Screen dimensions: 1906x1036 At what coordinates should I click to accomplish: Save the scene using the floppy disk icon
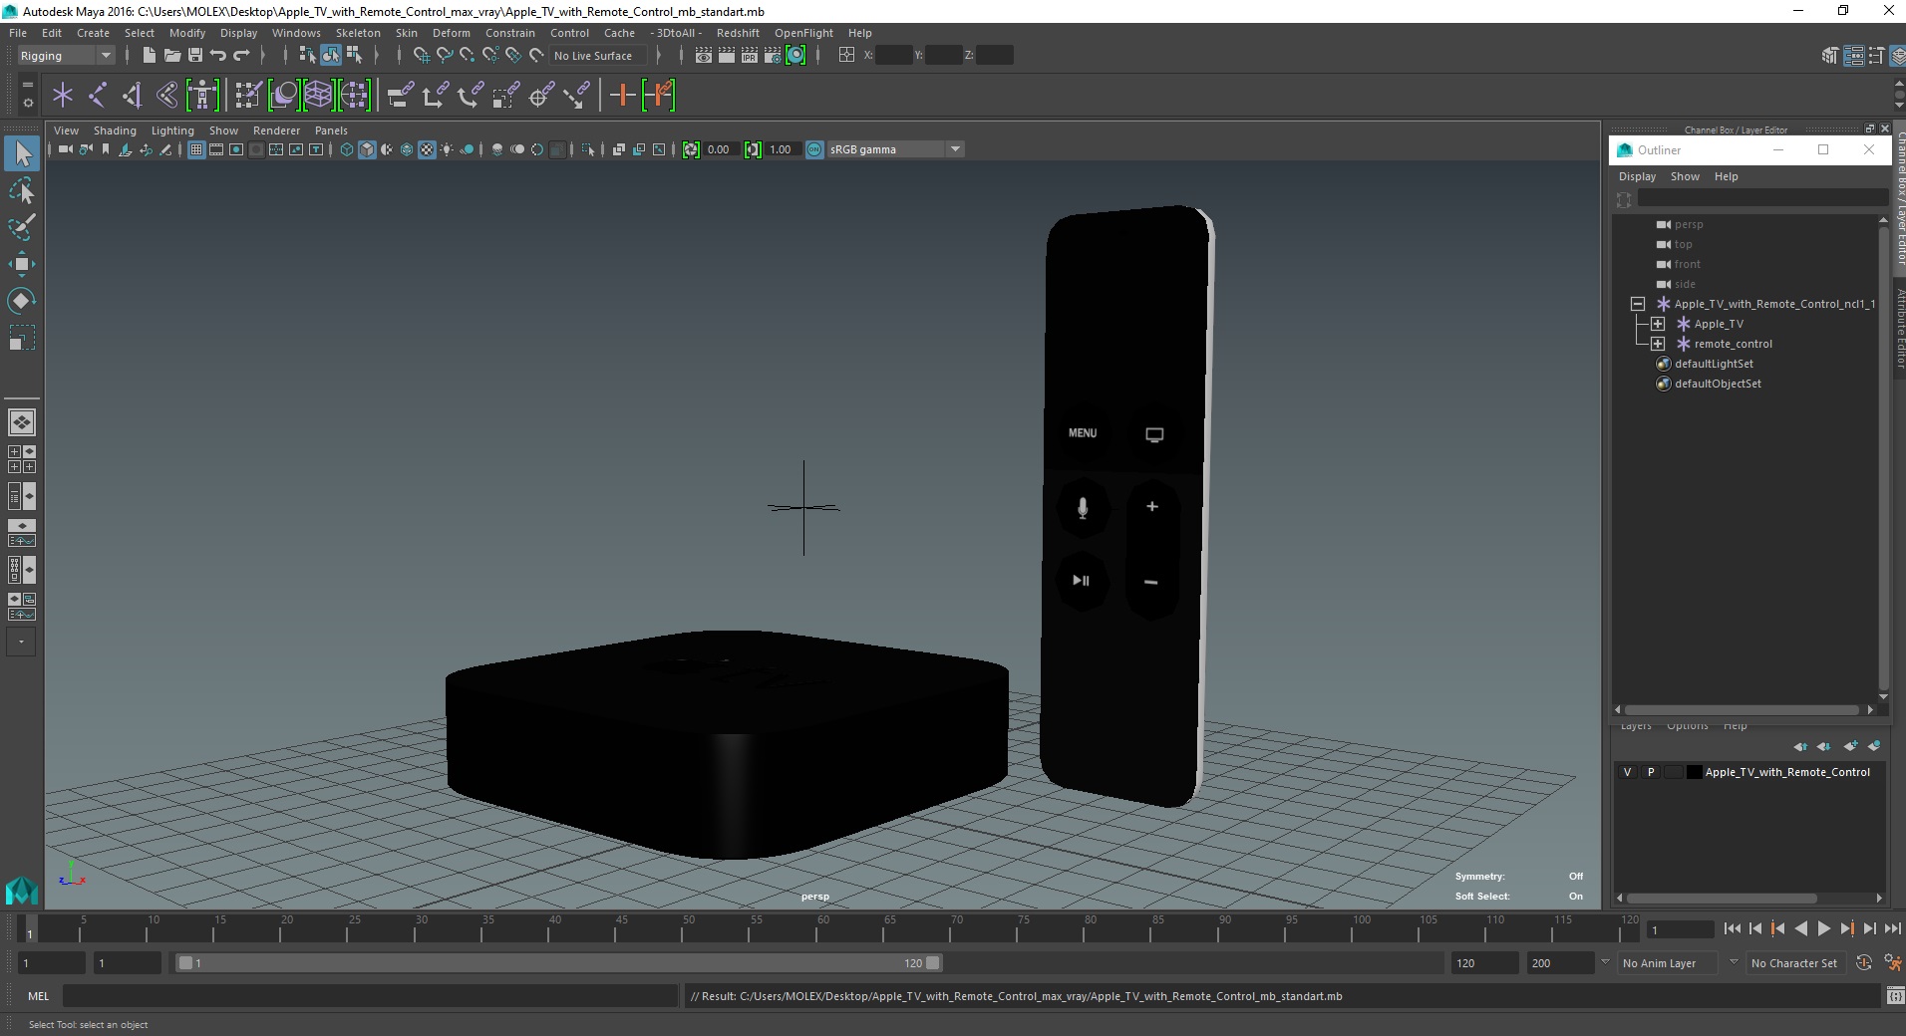point(195,56)
